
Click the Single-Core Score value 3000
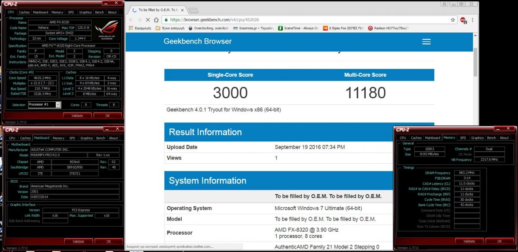[230, 93]
